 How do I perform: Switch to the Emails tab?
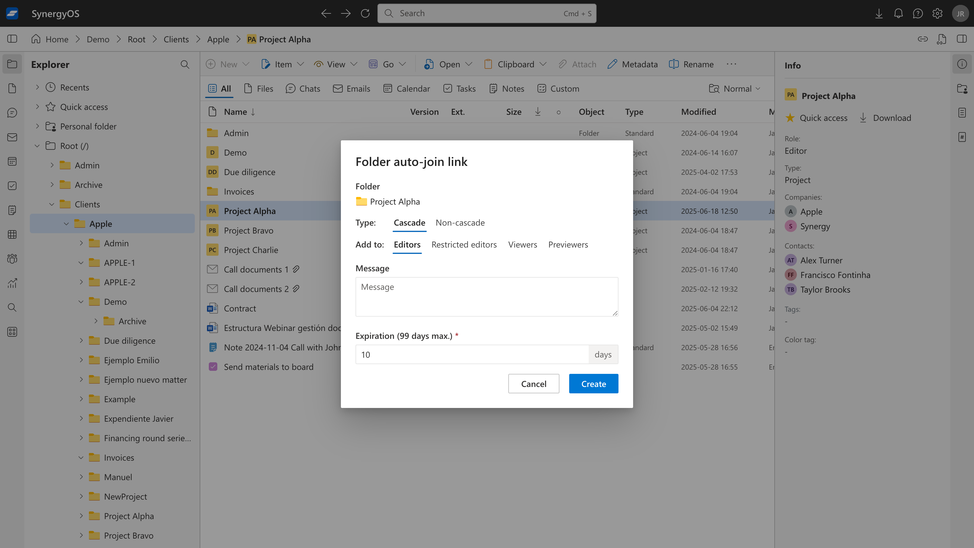352,89
